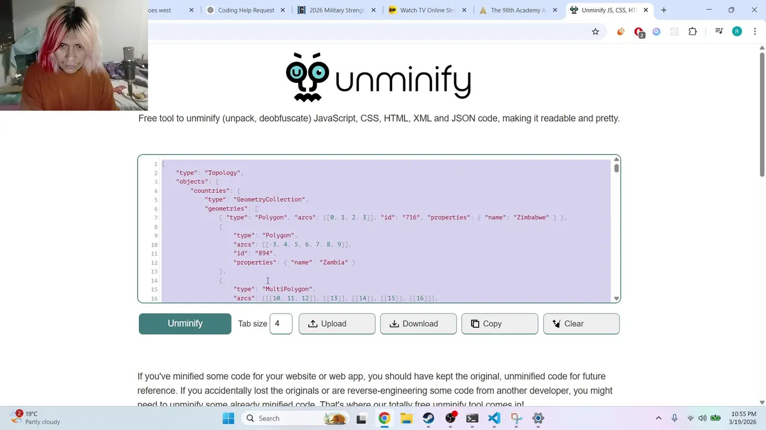
Task: Open Steam from the taskbar
Action: click(428, 418)
